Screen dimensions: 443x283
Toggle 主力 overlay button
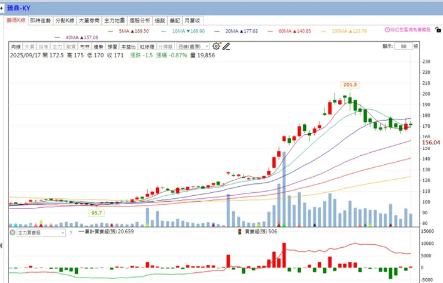57,47
